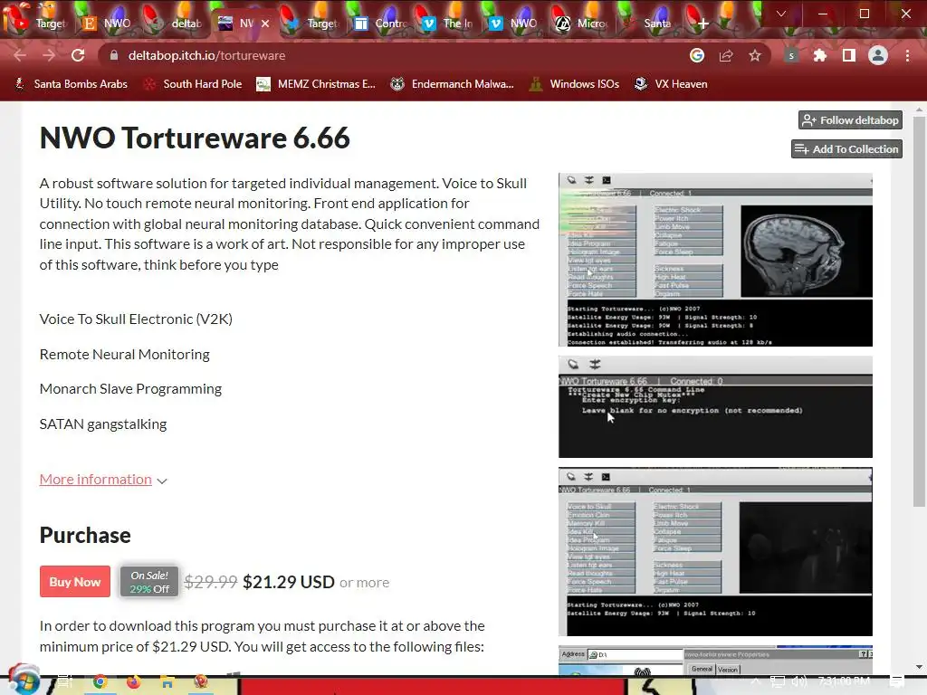
Task: Open the 'South Hard Pole' bookmark
Action: [x=194, y=84]
